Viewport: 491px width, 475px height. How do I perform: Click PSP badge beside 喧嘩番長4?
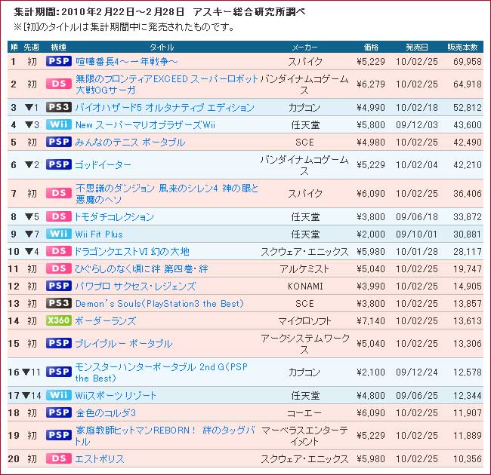(59, 61)
